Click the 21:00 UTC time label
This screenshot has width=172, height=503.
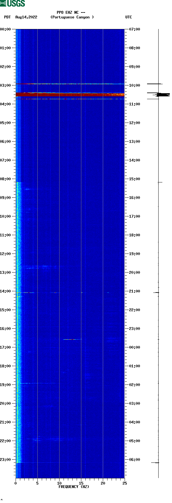point(135,291)
